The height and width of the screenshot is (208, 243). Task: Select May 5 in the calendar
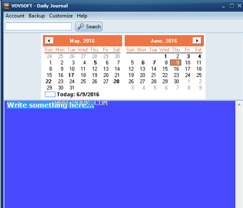click(x=95, y=63)
